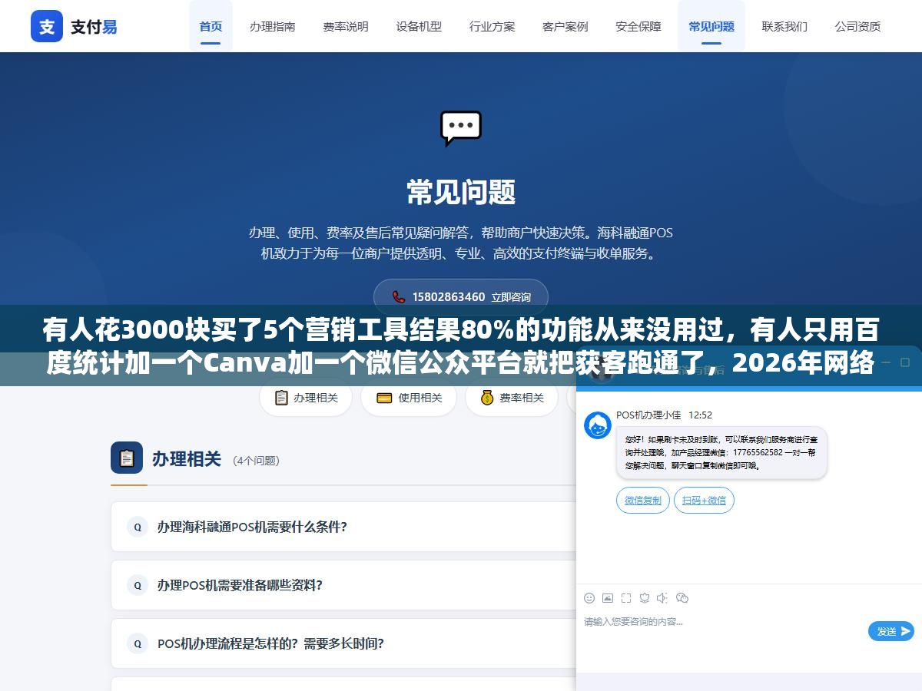
Task: Click the clipboard icon in 办理相关 pill
Action: pyautogui.click(x=281, y=398)
